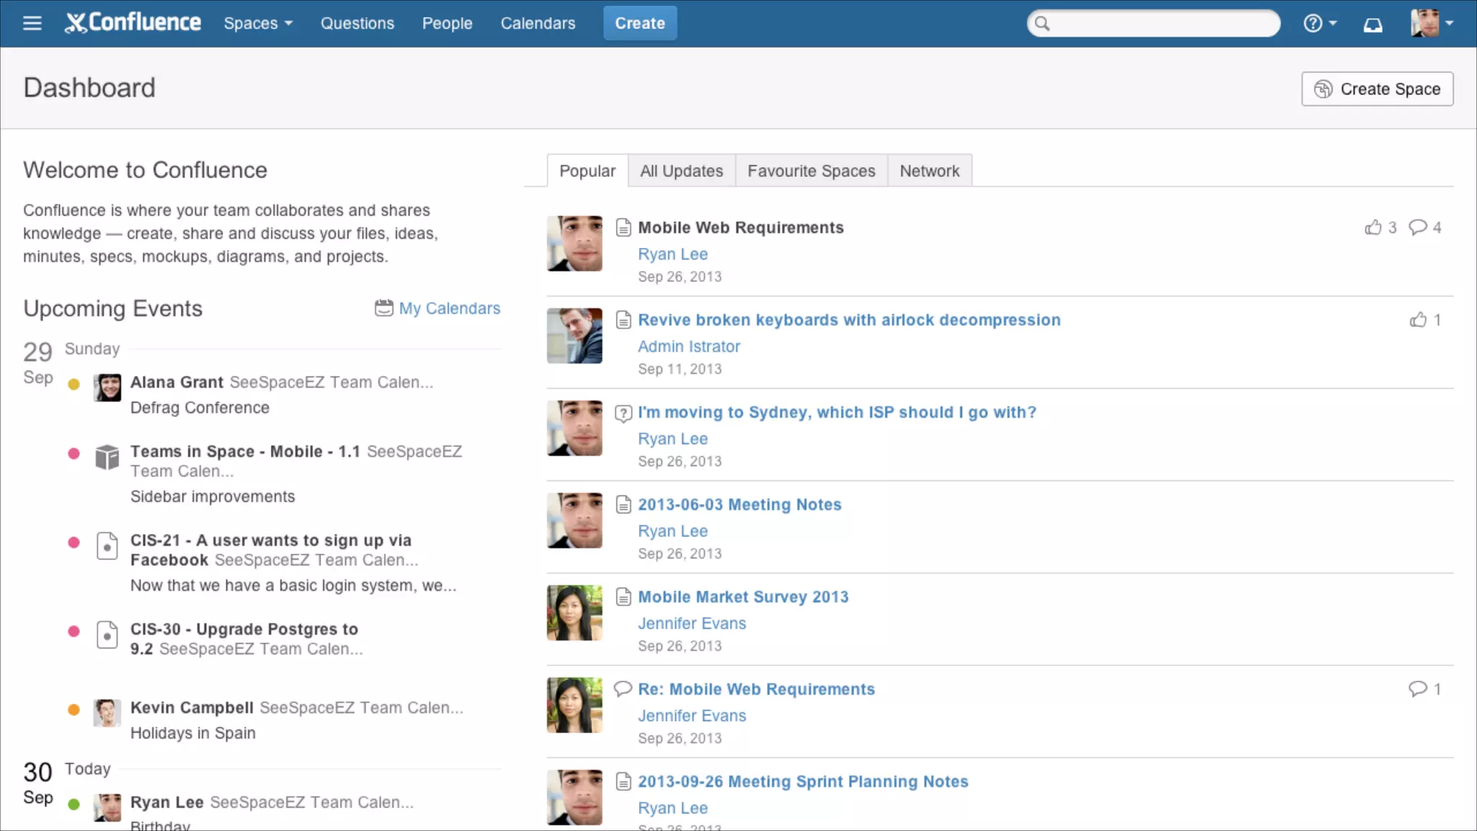Switch to the Favourite Spaces tab
The height and width of the screenshot is (831, 1477).
coord(811,171)
